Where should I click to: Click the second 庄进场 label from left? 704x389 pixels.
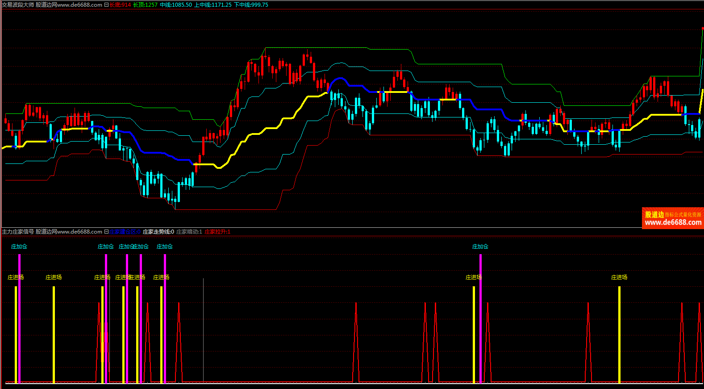[54, 277]
